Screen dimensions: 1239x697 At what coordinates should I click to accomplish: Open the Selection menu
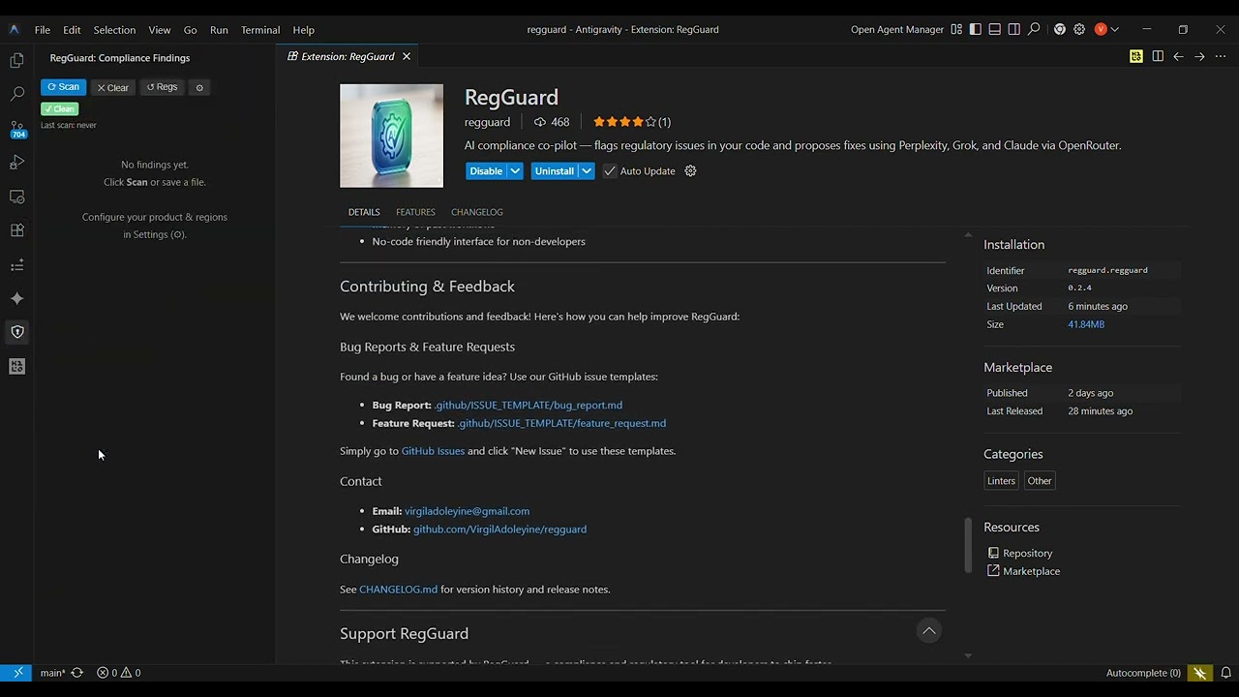pos(114,30)
